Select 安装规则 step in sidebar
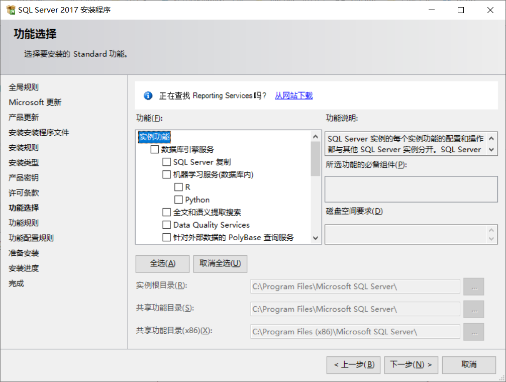The height and width of the screenshot is (382, 506). (x=24, y=148)
